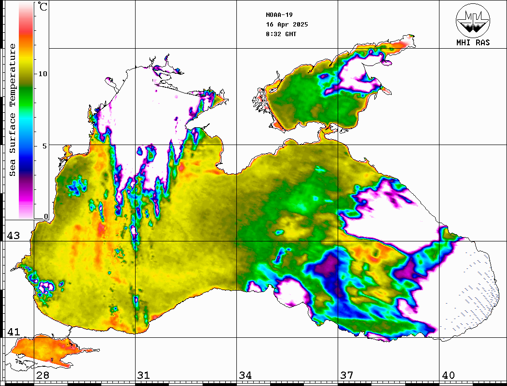Click the 8:32 GMT timestamp
The image size is (507, 386).
coord(281,34)
